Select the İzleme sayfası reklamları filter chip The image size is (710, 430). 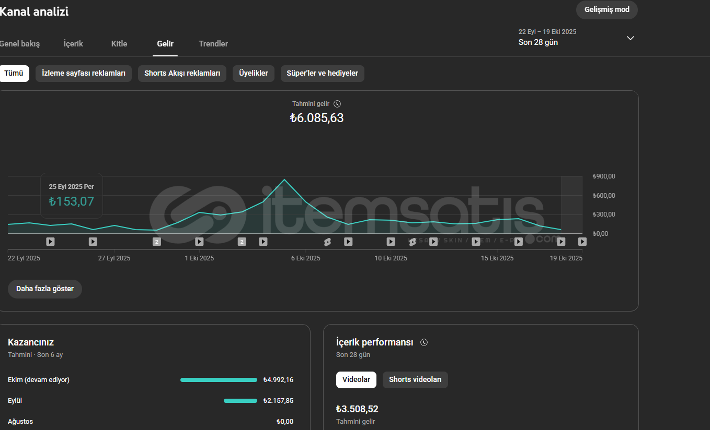click(x=84, y=74)
